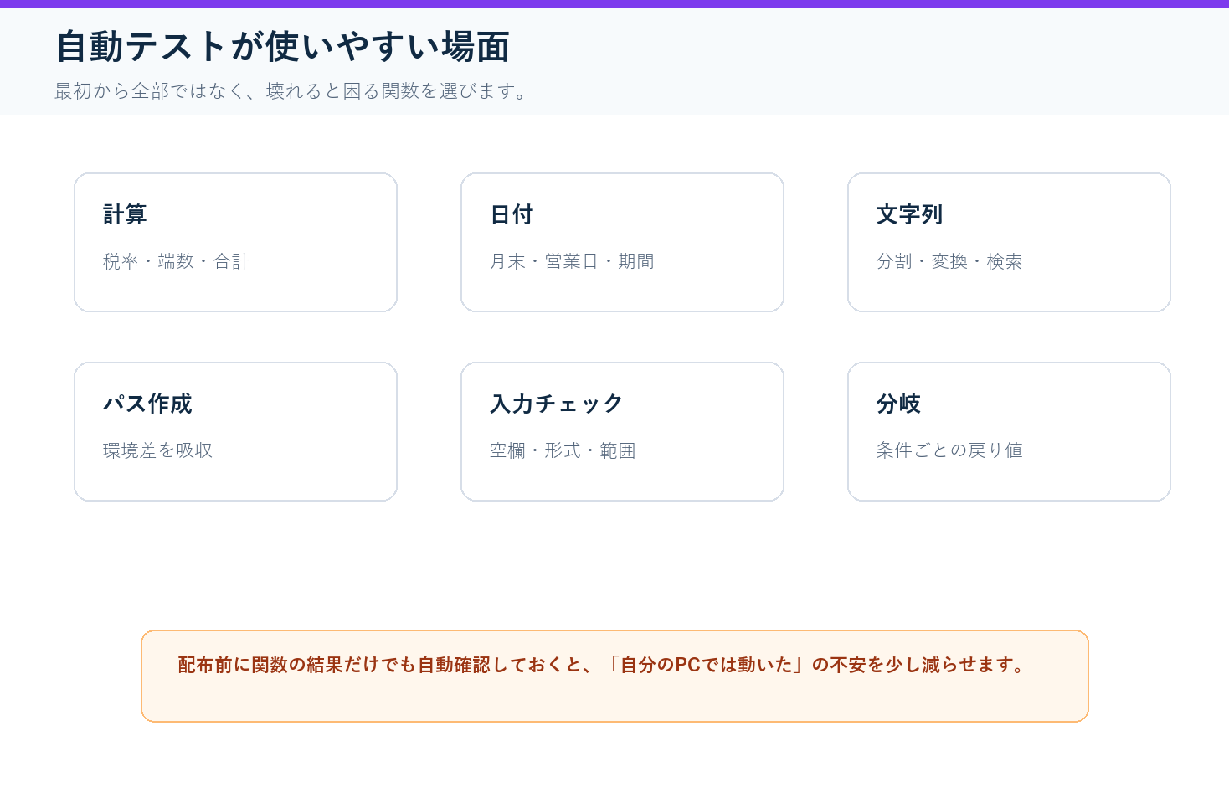This screenshot has height=787, width=1229.
Task: Click the text 空欄・形式・範囲
Action: click(x=563, y=450)
